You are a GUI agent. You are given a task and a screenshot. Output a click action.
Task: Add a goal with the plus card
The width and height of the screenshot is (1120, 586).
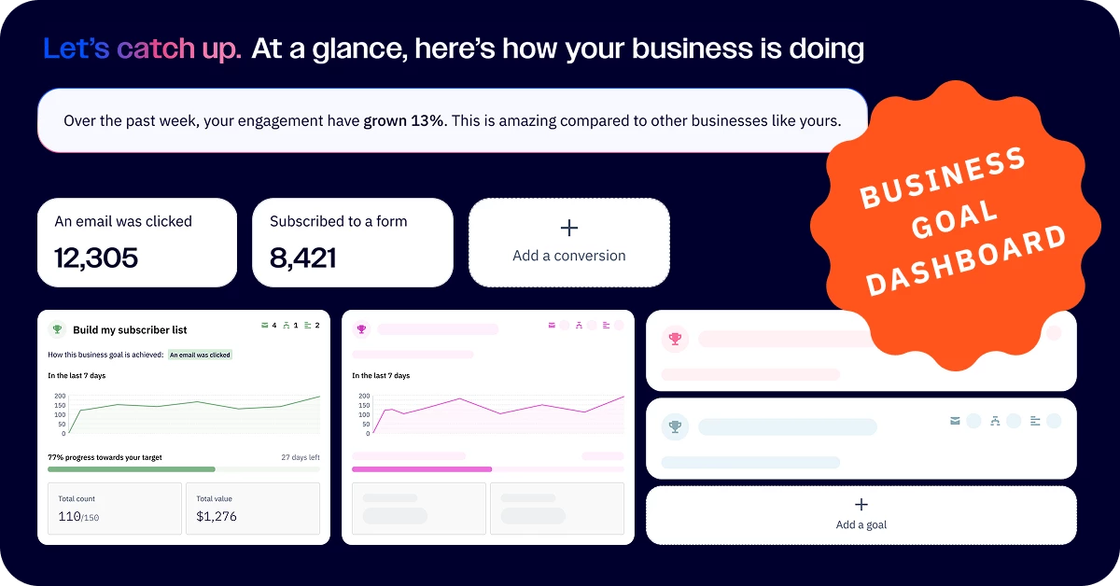(x=861, y=514)
